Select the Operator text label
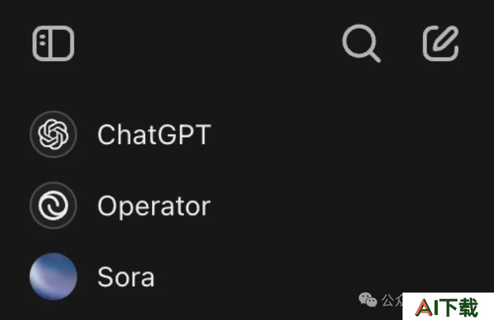This screenshot has height=320, width=494. coord(154,207)
